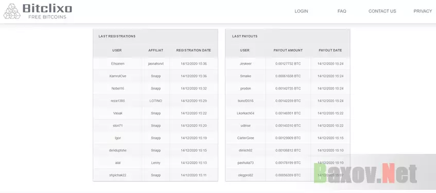Viewport: 436px width, 193px height.
Task: Click the PAYOUT AMOUNT column header
Action: point(288,50)
